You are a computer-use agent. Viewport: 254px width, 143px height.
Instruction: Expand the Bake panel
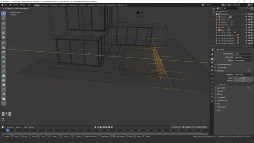click(219, 110)
